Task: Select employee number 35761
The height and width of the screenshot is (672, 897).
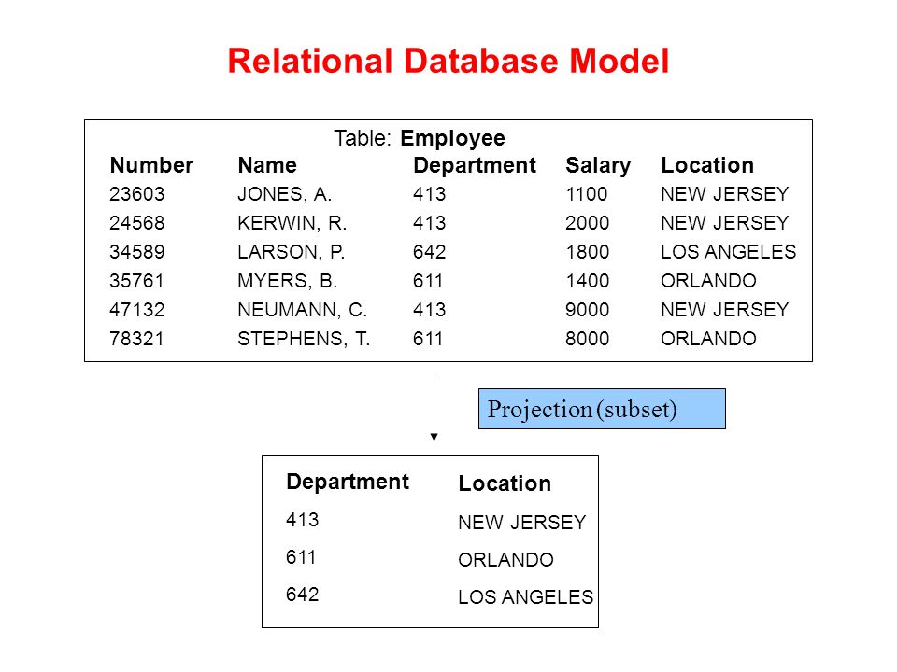Action: tap(136, 281)
